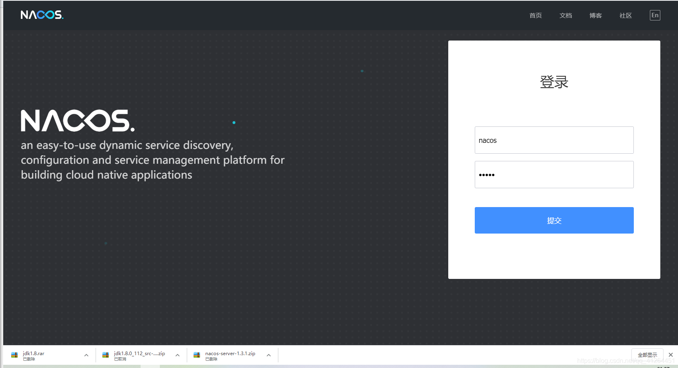The width and height of the screenshot is (678, 368).
Task: Focus the username field containing nacos
Action: 554,140
